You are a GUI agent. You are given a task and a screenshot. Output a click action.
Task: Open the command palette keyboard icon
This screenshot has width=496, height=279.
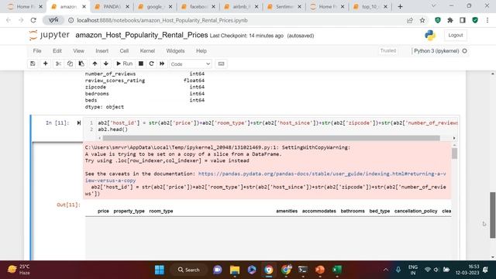[x=221, y=64]
